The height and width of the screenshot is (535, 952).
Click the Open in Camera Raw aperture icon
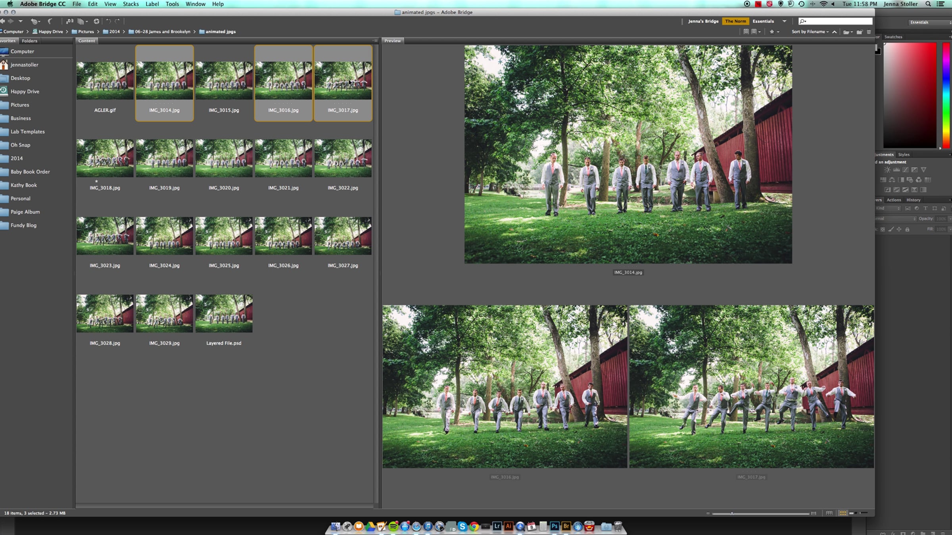tap(96, 21)
